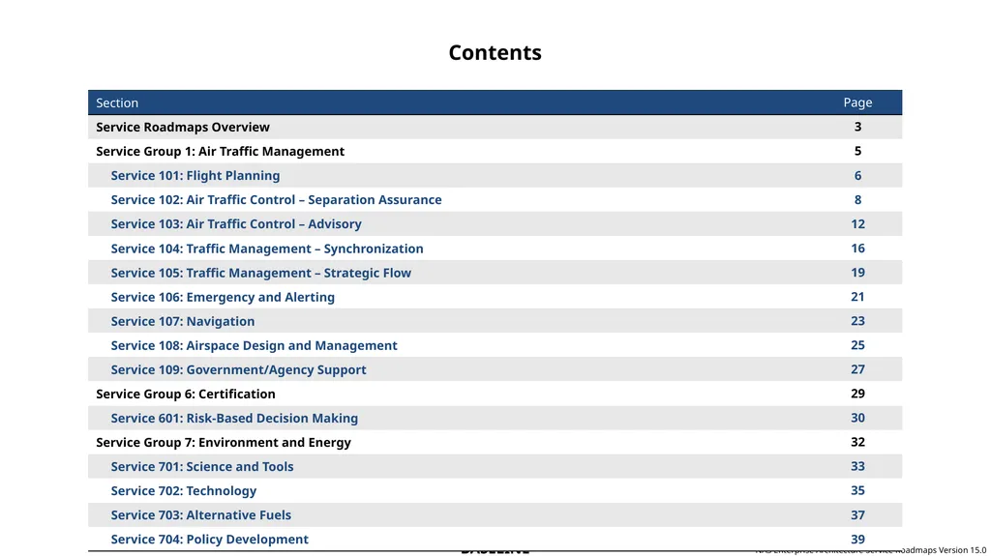This screenshot has width=991, height=556.
Task: Click page number 23 for Navigation
Action: (x=857, y=321)
